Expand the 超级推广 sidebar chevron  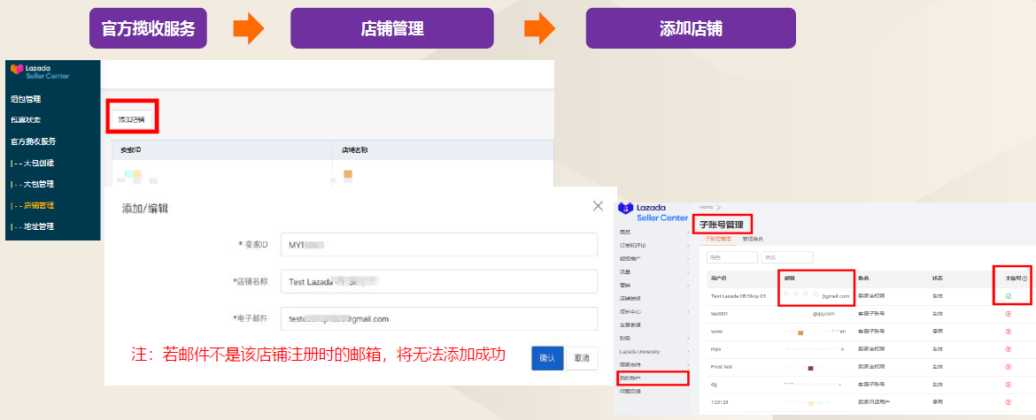pos(688,258)
